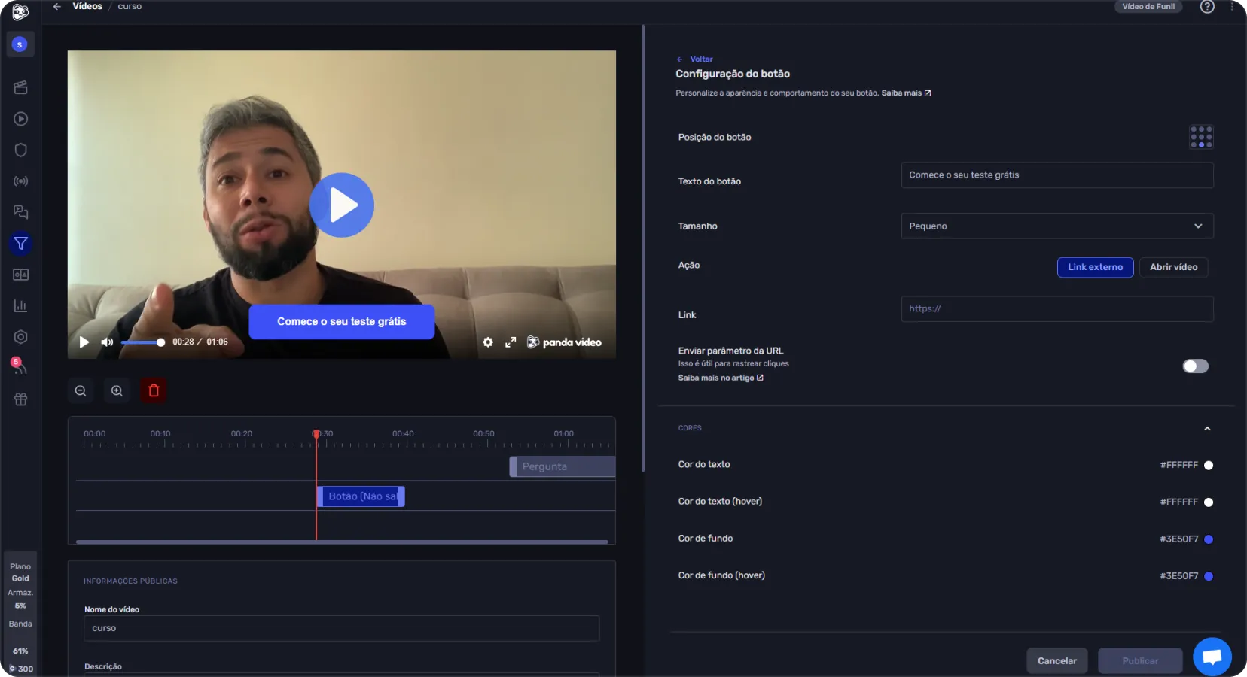Open the user avatar 'S' menu

click(x=20, y=44)
